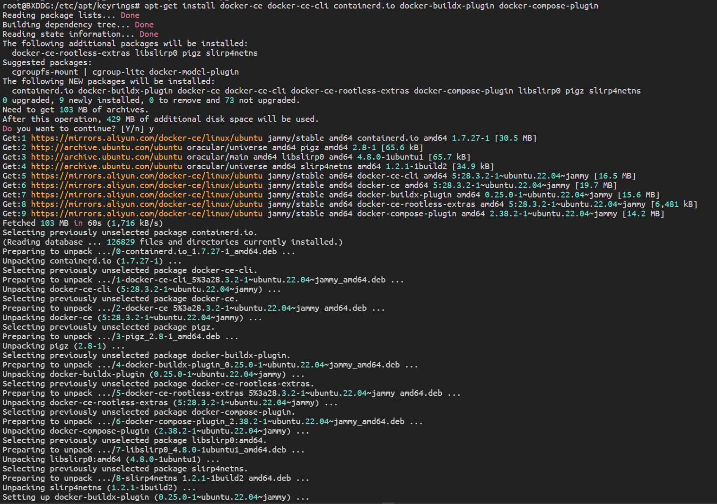The height and width of the screenshot is (504, 717).
Task: Open the Get:5 aliyun URL for docker-ce-cli
Action: tap(147, 176)
